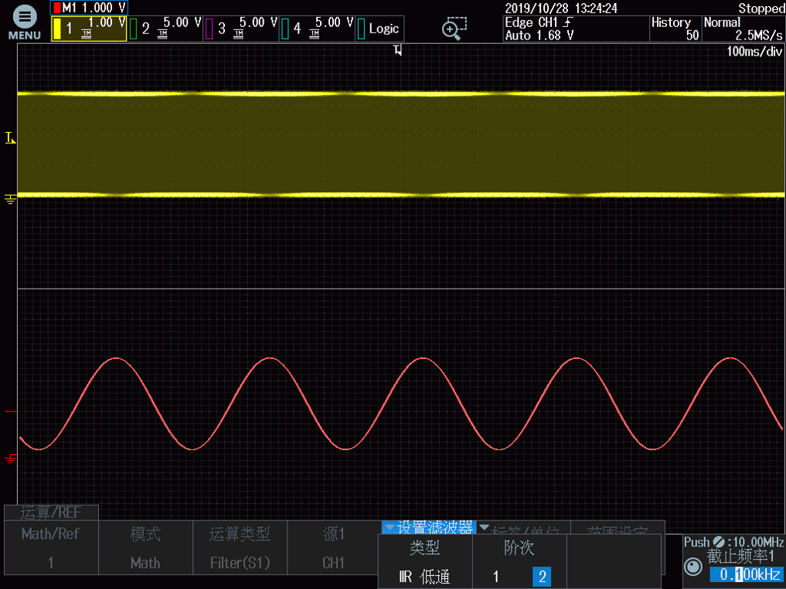
Task: Open the 运算类型 Filter(S1) menu
Action: click(x=240, y=549)
